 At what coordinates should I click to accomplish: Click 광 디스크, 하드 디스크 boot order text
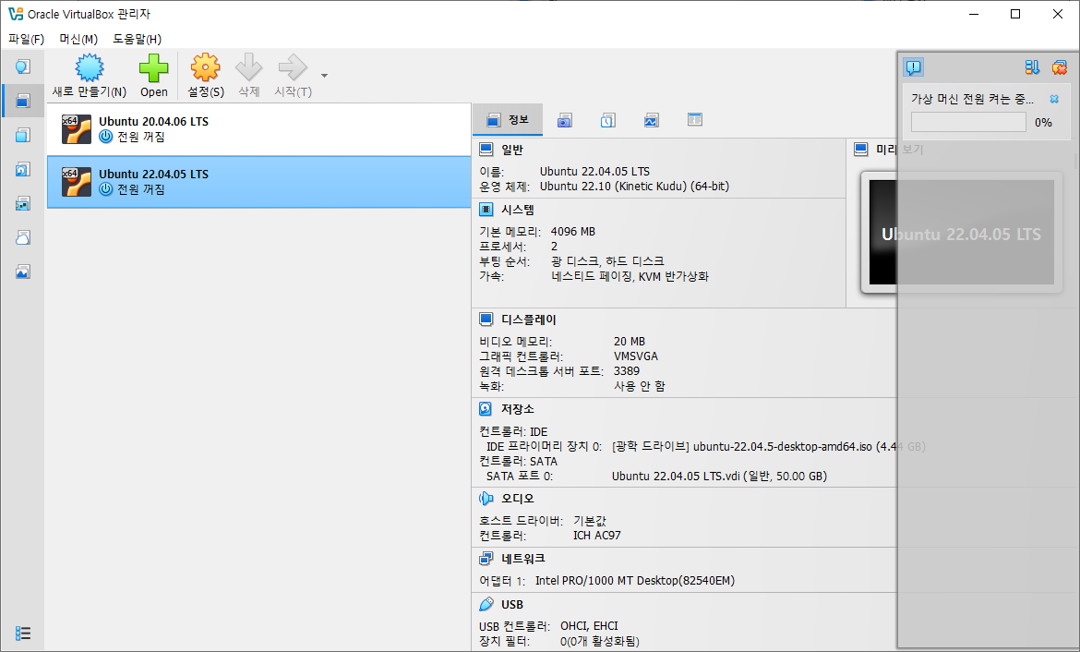[607, 261]
